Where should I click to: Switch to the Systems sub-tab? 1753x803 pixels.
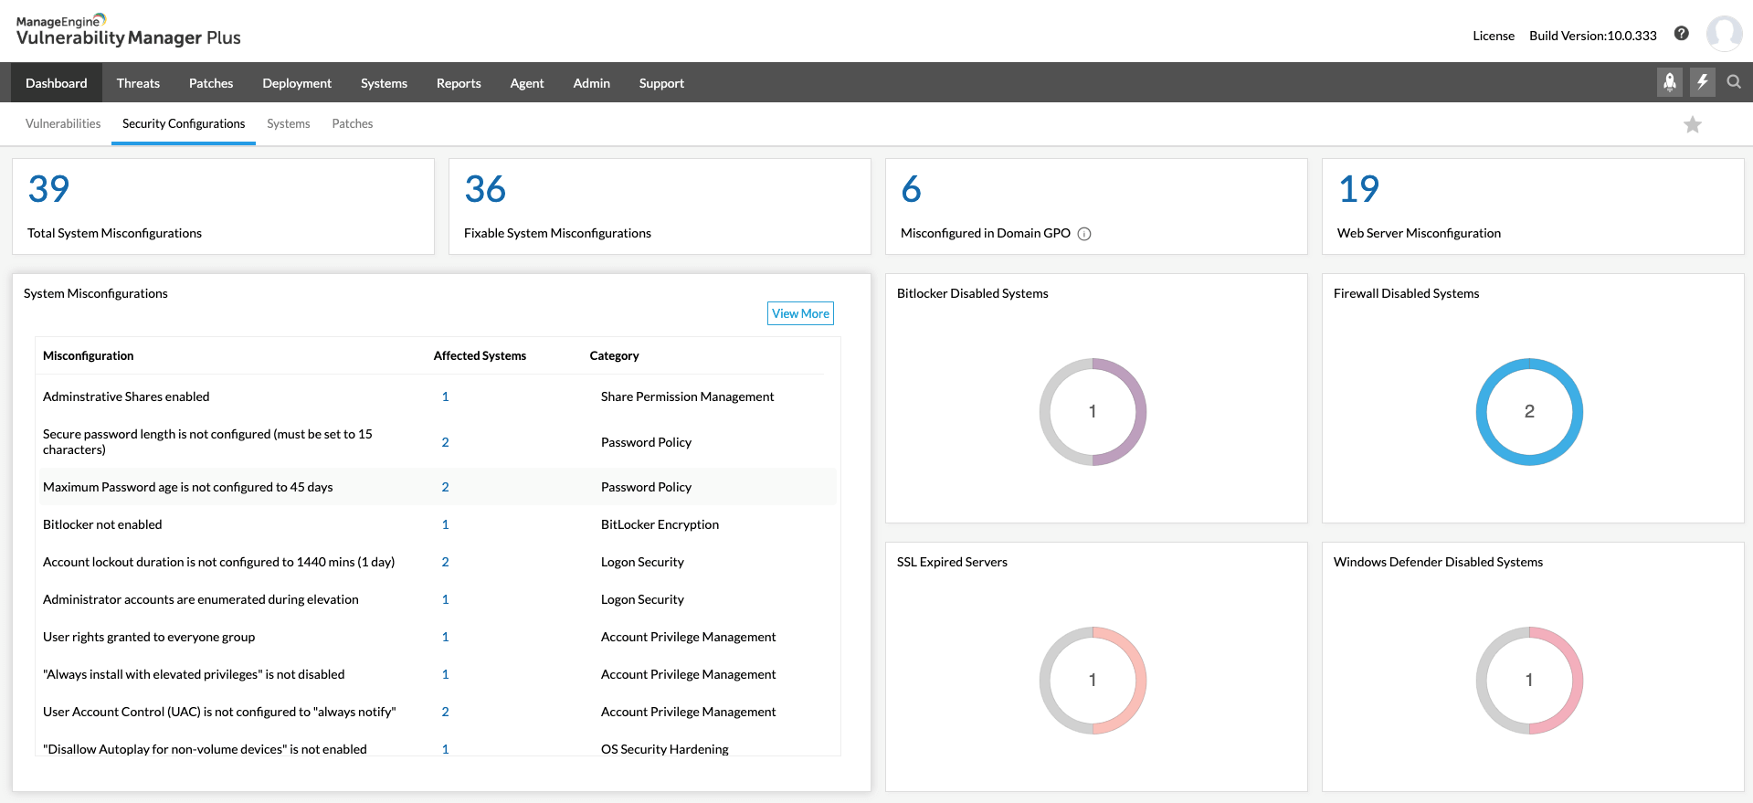coord(288,124)
